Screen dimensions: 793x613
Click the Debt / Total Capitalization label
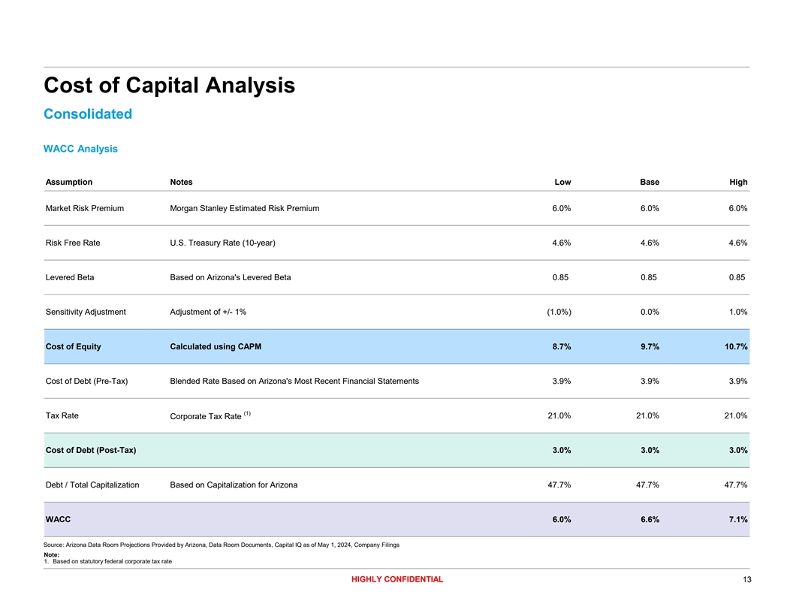point(92,485)
